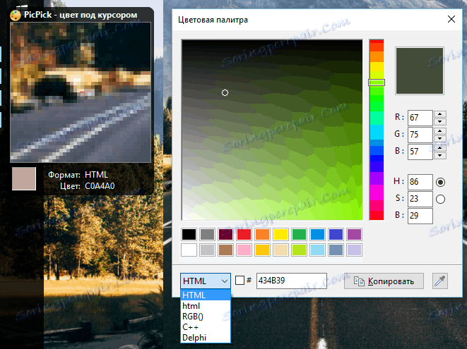Image resolution: width=467 pixels, height=349 pixels.
Task: Click the PicPick palette app icon
Action: point(15,15)
